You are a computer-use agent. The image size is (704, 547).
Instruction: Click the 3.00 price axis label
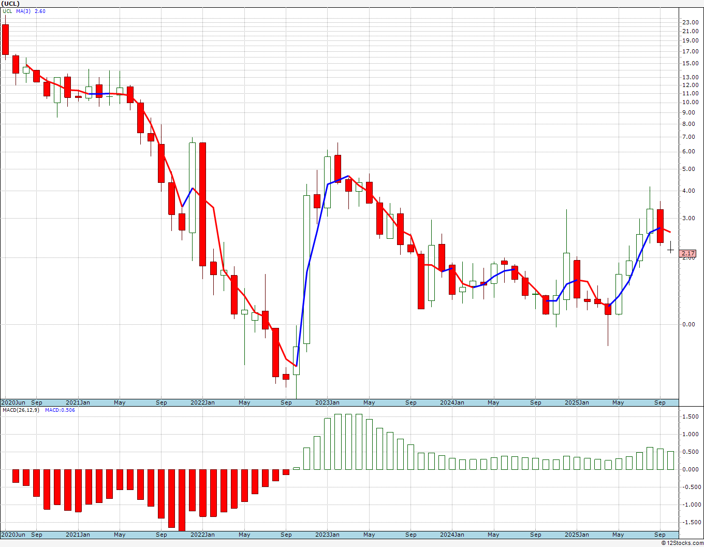pyautogui.click(x=689, y=218)
